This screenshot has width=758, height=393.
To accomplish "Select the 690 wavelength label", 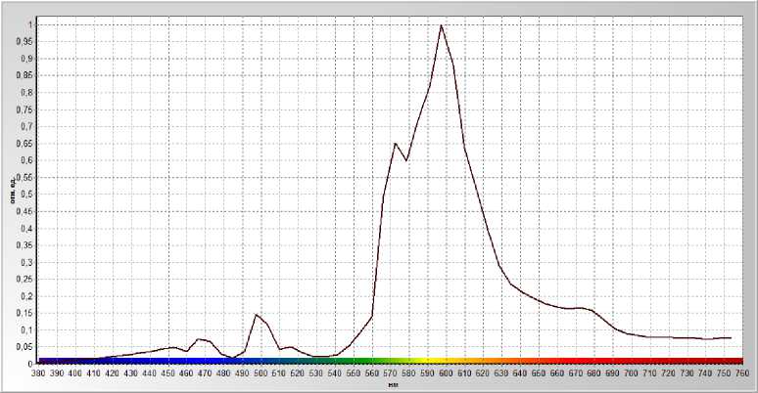I will [612, 373].
